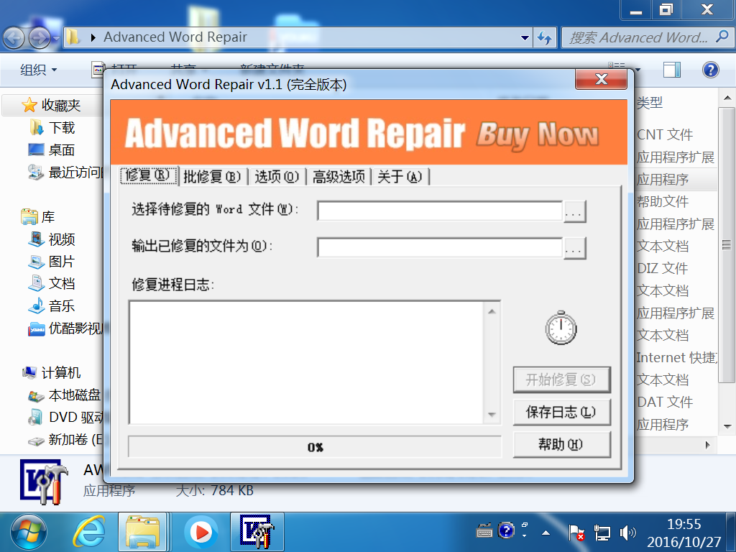Click the log scrollbar up arrow
The image size is (736, 552).
tap(492, 312)
